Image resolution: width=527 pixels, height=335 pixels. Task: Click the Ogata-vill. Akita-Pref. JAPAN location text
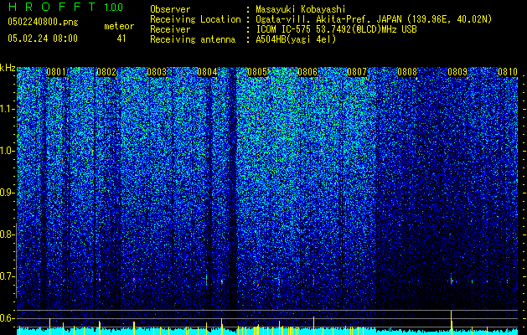coord(374,19)
